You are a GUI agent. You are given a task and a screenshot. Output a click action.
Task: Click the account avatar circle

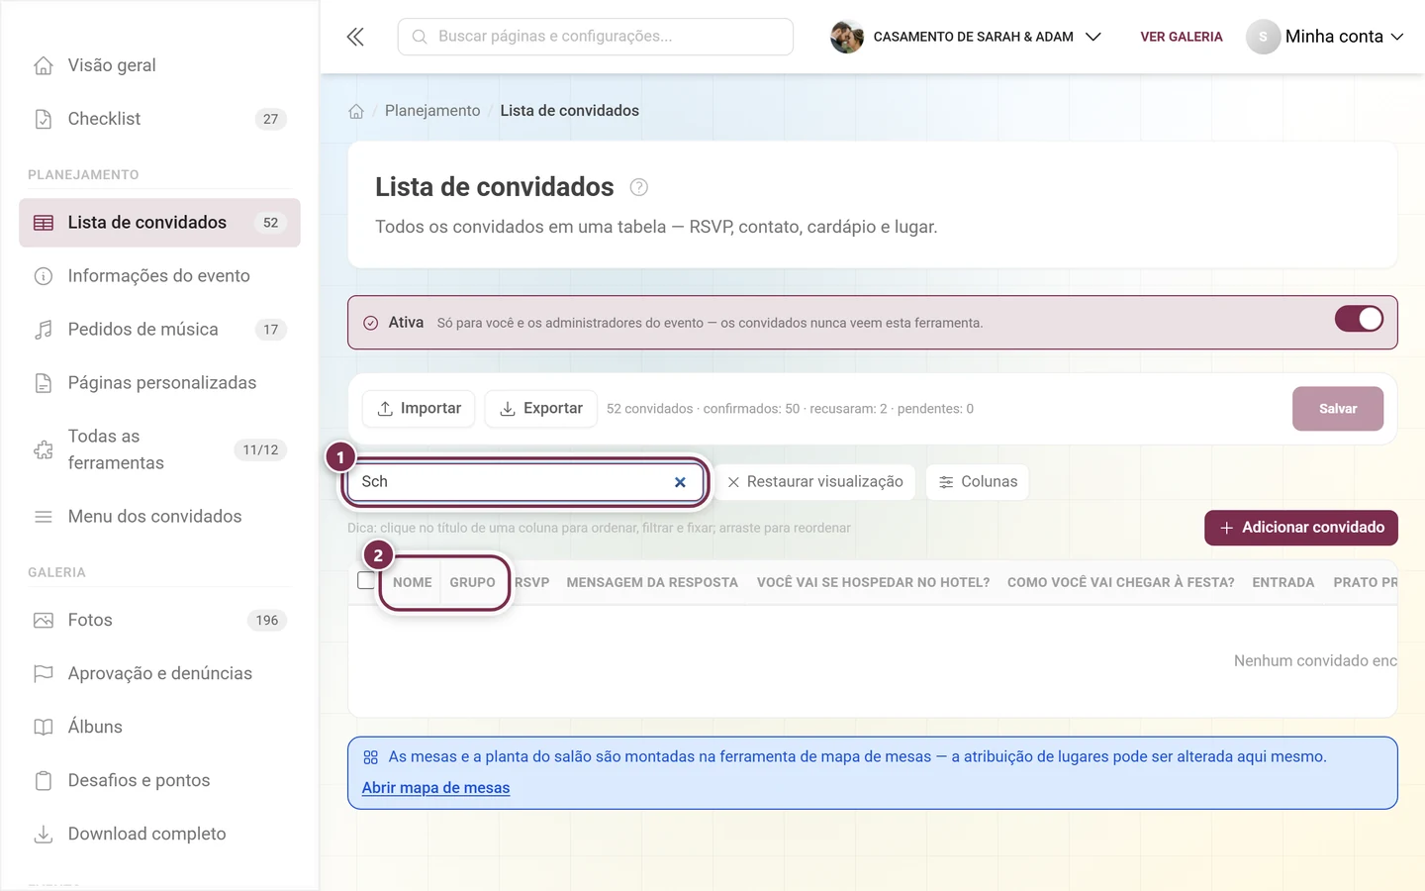pyautogui.click(x=1263, y=37)
